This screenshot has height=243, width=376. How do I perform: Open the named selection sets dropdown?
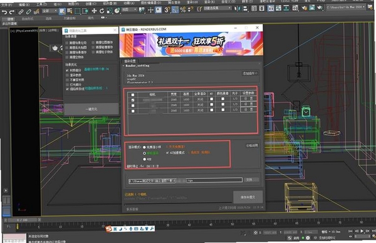[217, 9]
